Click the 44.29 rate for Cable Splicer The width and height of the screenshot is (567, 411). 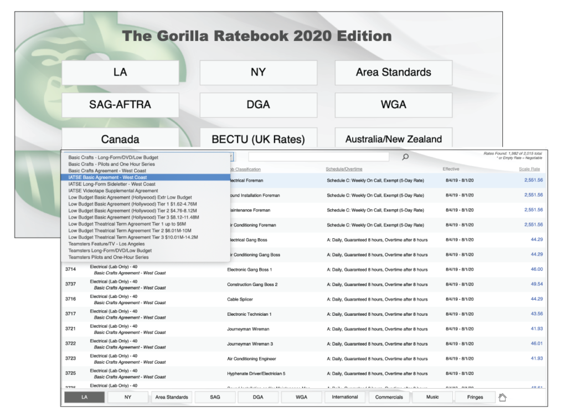tap(537, 299)
